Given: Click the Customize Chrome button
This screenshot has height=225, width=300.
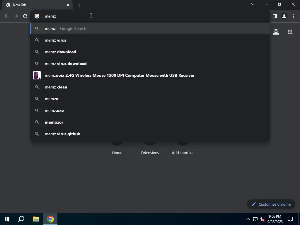Looking at the screenshot, I should pos(271,204).
